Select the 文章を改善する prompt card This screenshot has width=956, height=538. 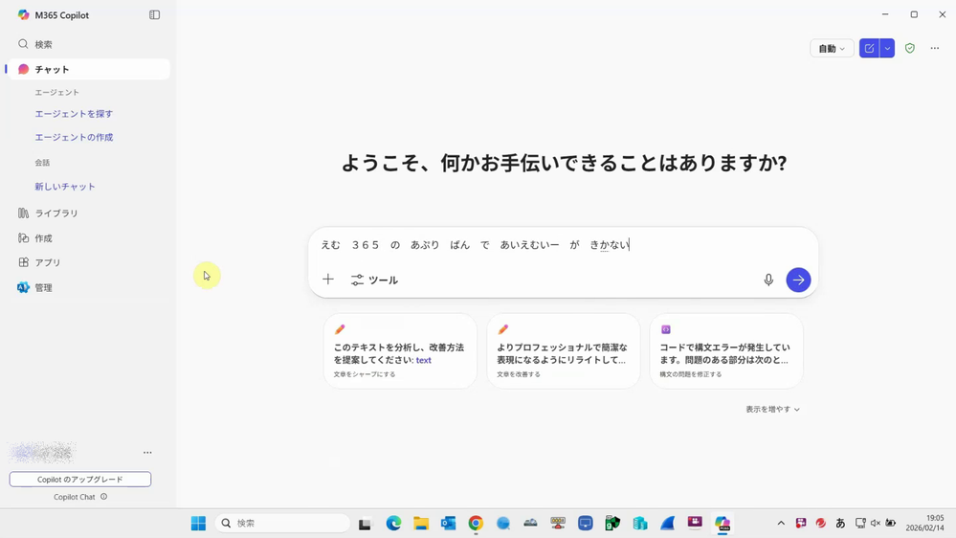(x=564, y=351)
